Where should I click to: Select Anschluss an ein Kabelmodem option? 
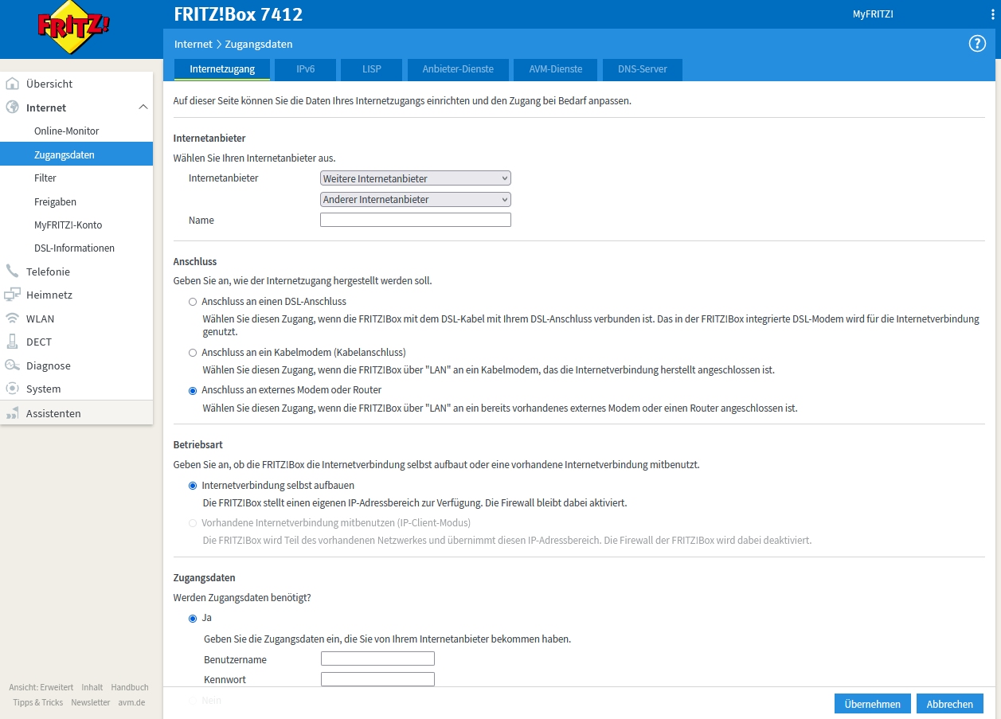tap(192, 352)
